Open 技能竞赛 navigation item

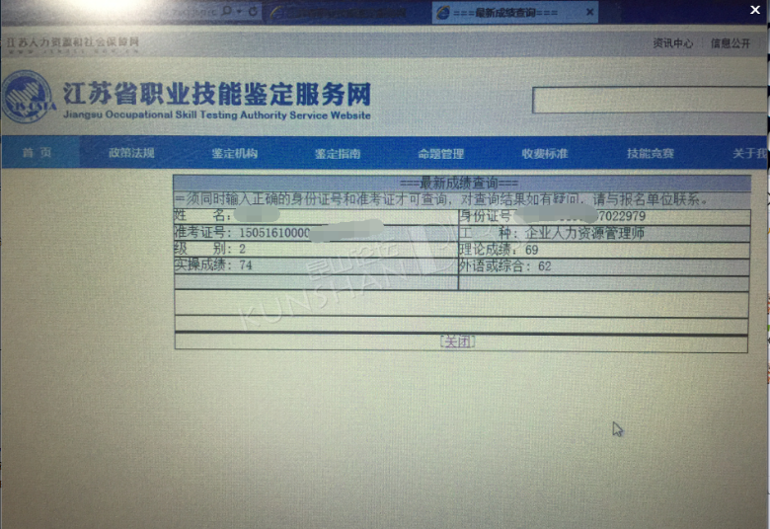(x=651, y=154)
